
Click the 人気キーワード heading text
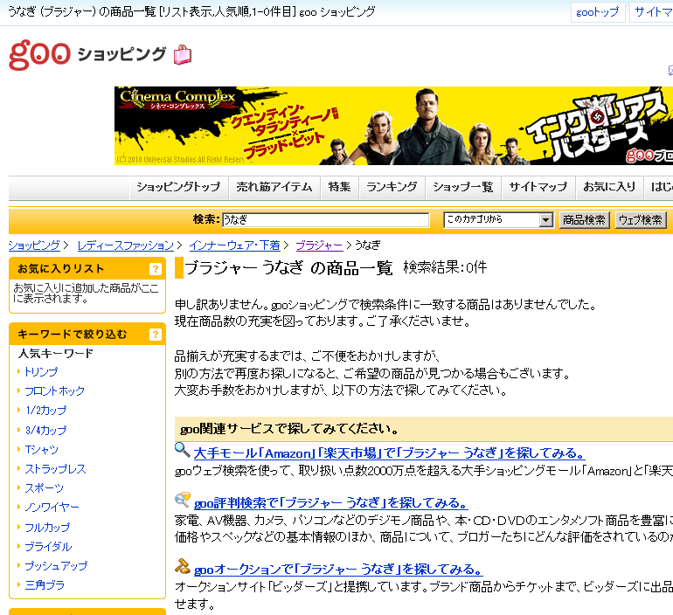point(55,354)
